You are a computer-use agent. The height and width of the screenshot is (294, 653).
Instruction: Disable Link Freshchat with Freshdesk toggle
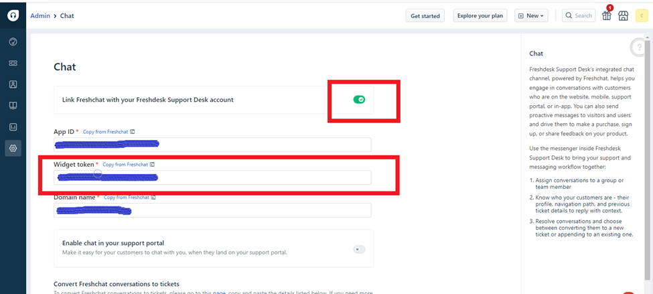[359, 100]
